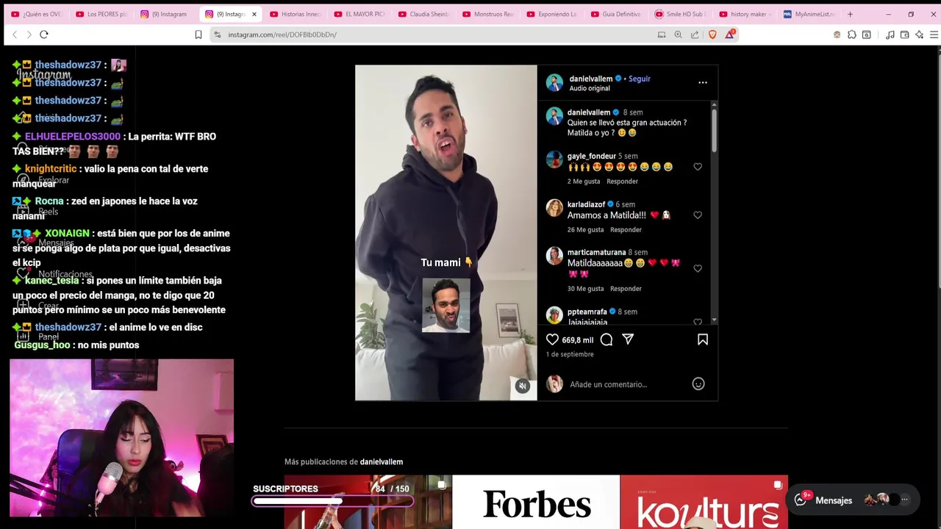
Task: Like karladiazof's comment
Action: (698, 215)
